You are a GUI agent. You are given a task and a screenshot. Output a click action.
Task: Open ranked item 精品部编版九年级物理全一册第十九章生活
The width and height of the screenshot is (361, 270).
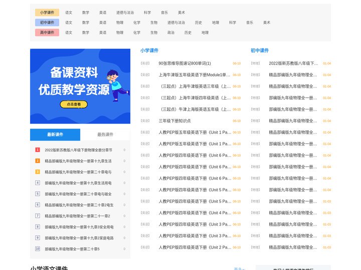point(78,161)
